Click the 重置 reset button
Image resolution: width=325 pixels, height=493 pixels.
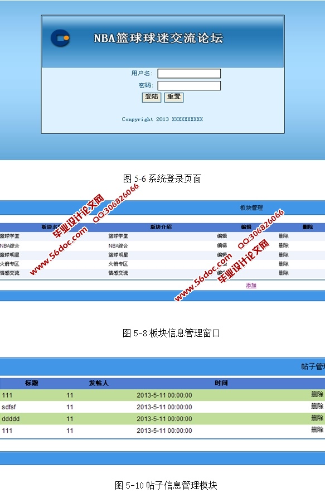[x=174, y=97]
